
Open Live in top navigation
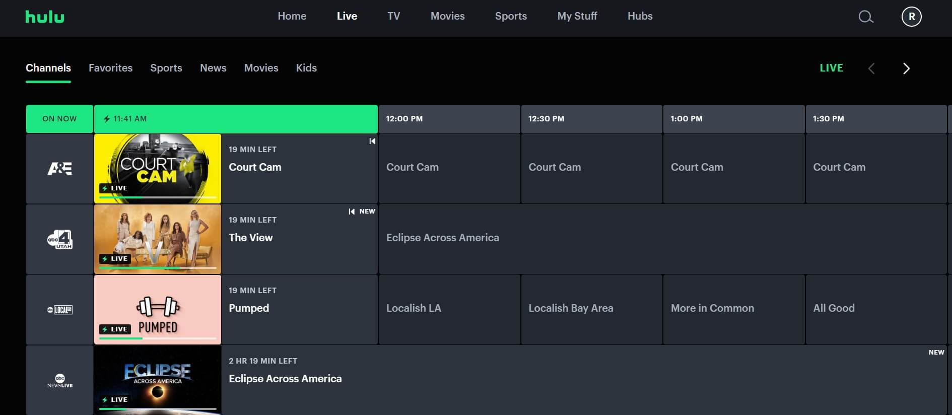point(347,16)
